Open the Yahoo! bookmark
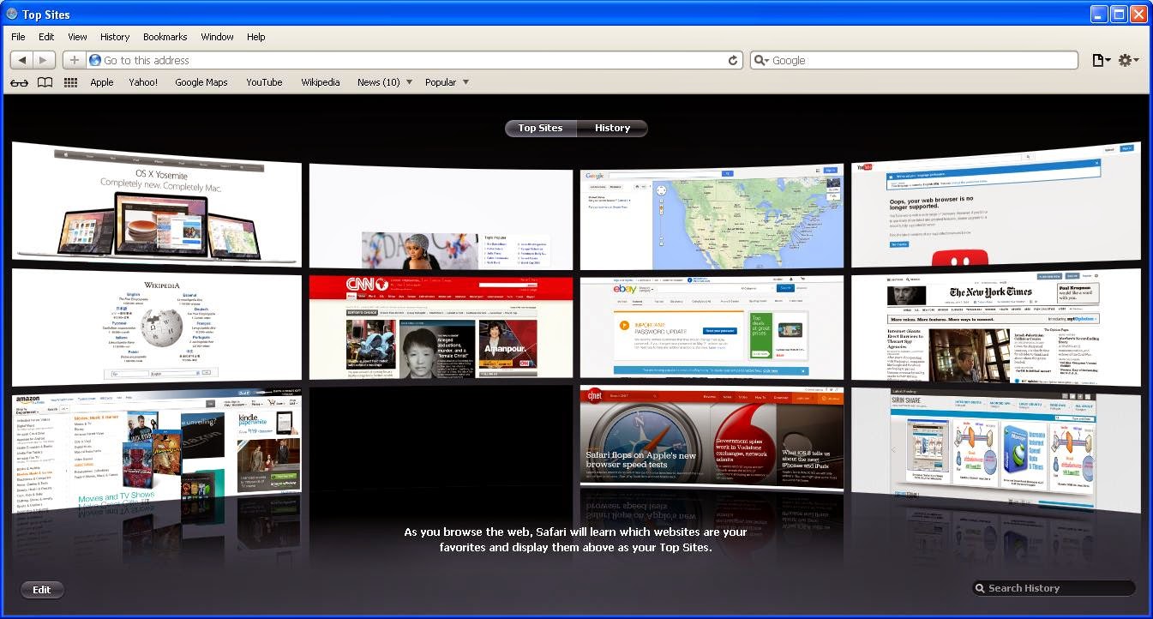The width and height of the screenshot is (1153, 619). [143, 82]
